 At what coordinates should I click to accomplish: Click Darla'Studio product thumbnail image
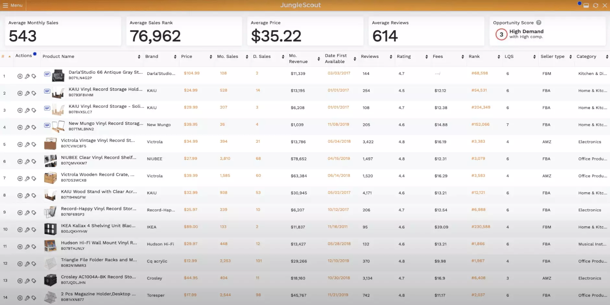58,76
